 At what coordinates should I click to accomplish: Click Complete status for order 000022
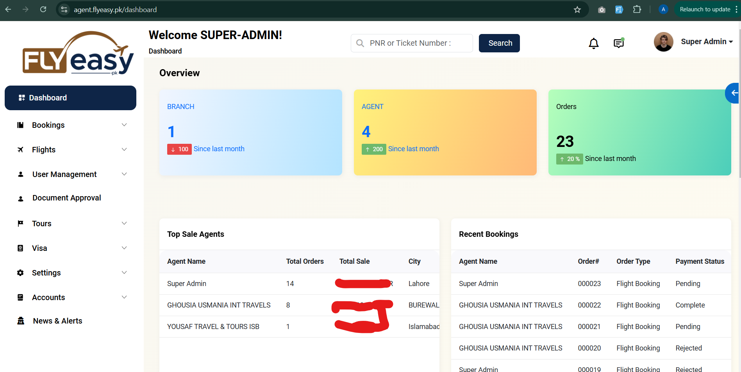point(690,305)
